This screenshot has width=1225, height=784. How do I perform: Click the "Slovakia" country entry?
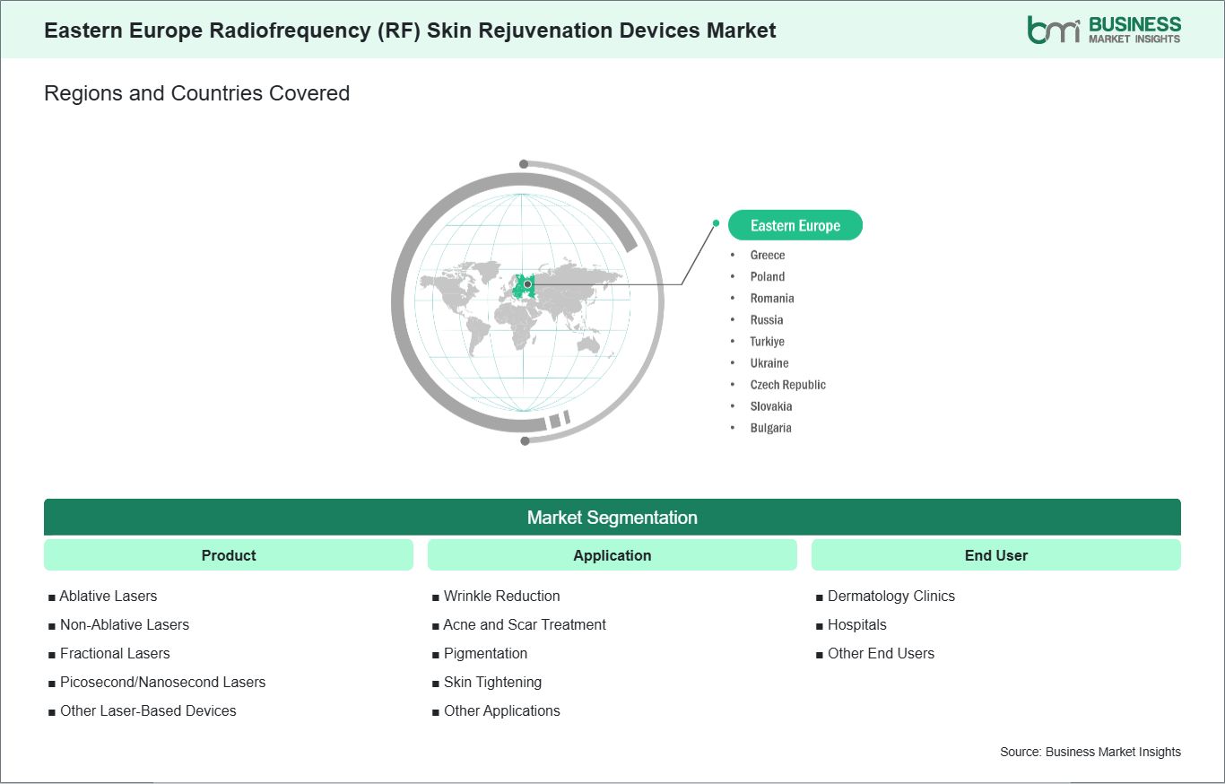point(771,405)
